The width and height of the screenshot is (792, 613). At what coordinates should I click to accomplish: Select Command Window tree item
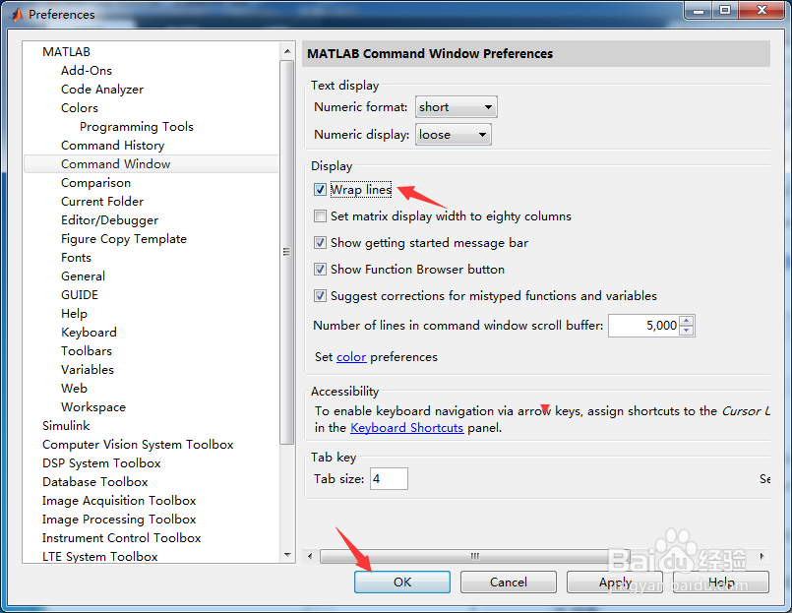[152, 164]
